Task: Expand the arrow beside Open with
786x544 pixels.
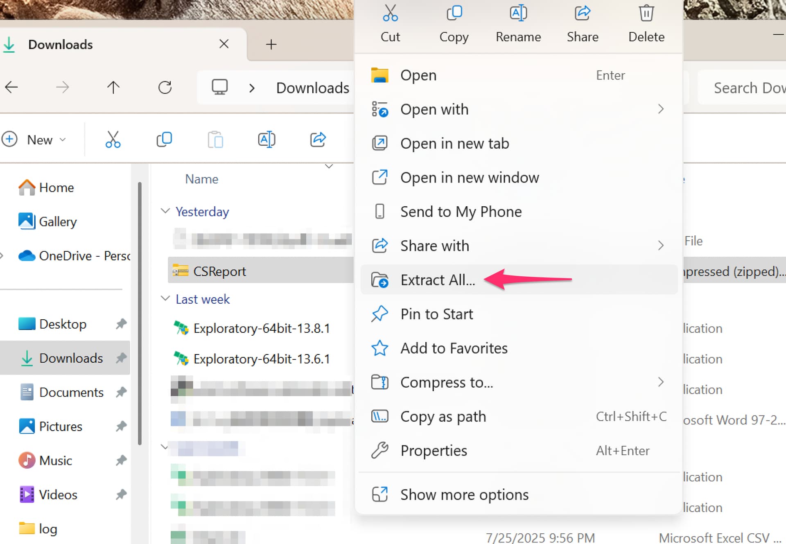Action: (x=661, y=109)
